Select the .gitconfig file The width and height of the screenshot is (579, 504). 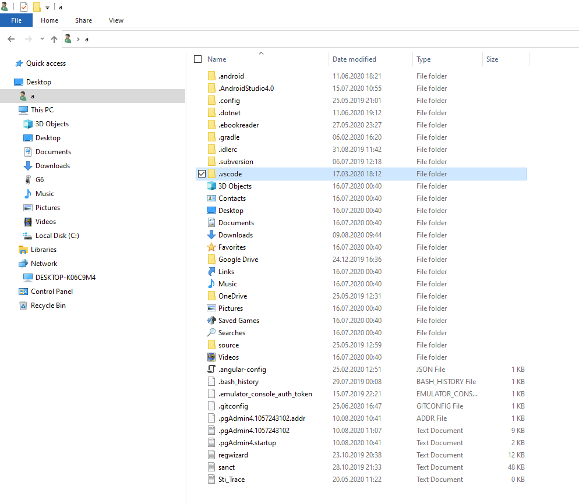pyautogui.click(x=233, y=406)
